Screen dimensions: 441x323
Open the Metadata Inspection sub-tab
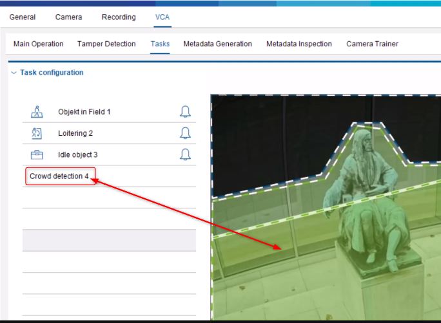click(x=299, y=44)
